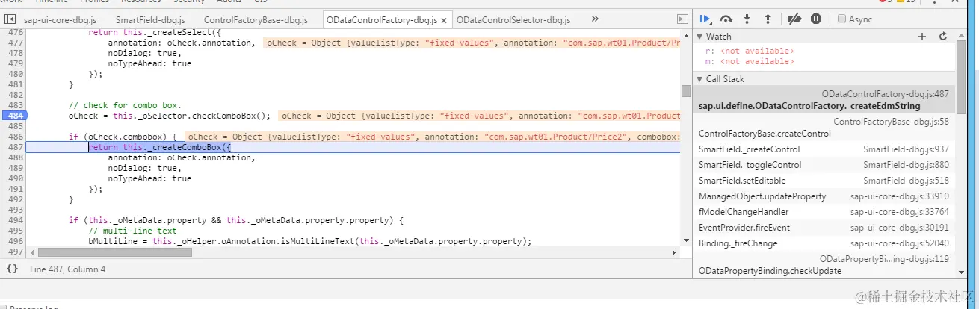Click the ODataControlFactory-dbg.js:487 link
Screen dimensions: 979x309
pyautogui.click(x=885, y=95)
